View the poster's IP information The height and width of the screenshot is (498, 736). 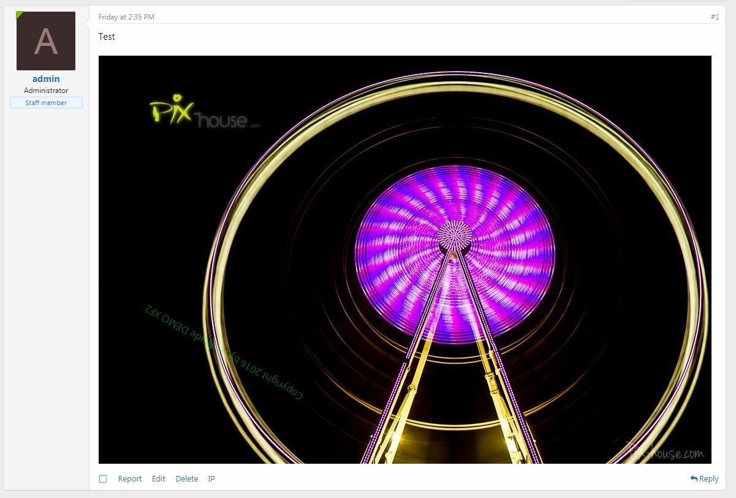coord(211,479)
